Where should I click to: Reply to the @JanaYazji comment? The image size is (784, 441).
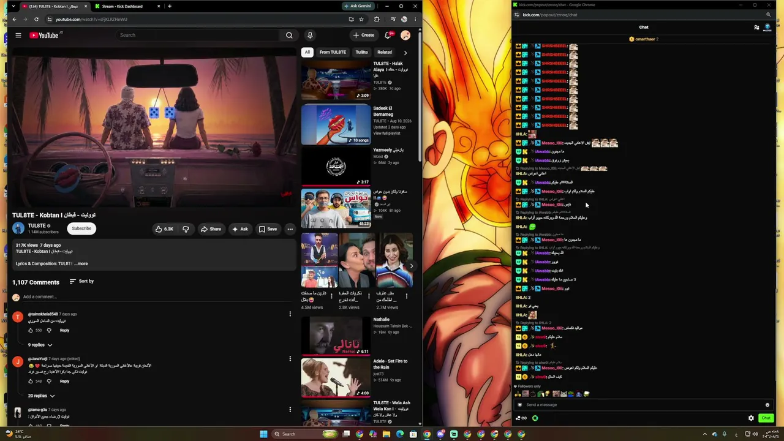click(64, 381)
